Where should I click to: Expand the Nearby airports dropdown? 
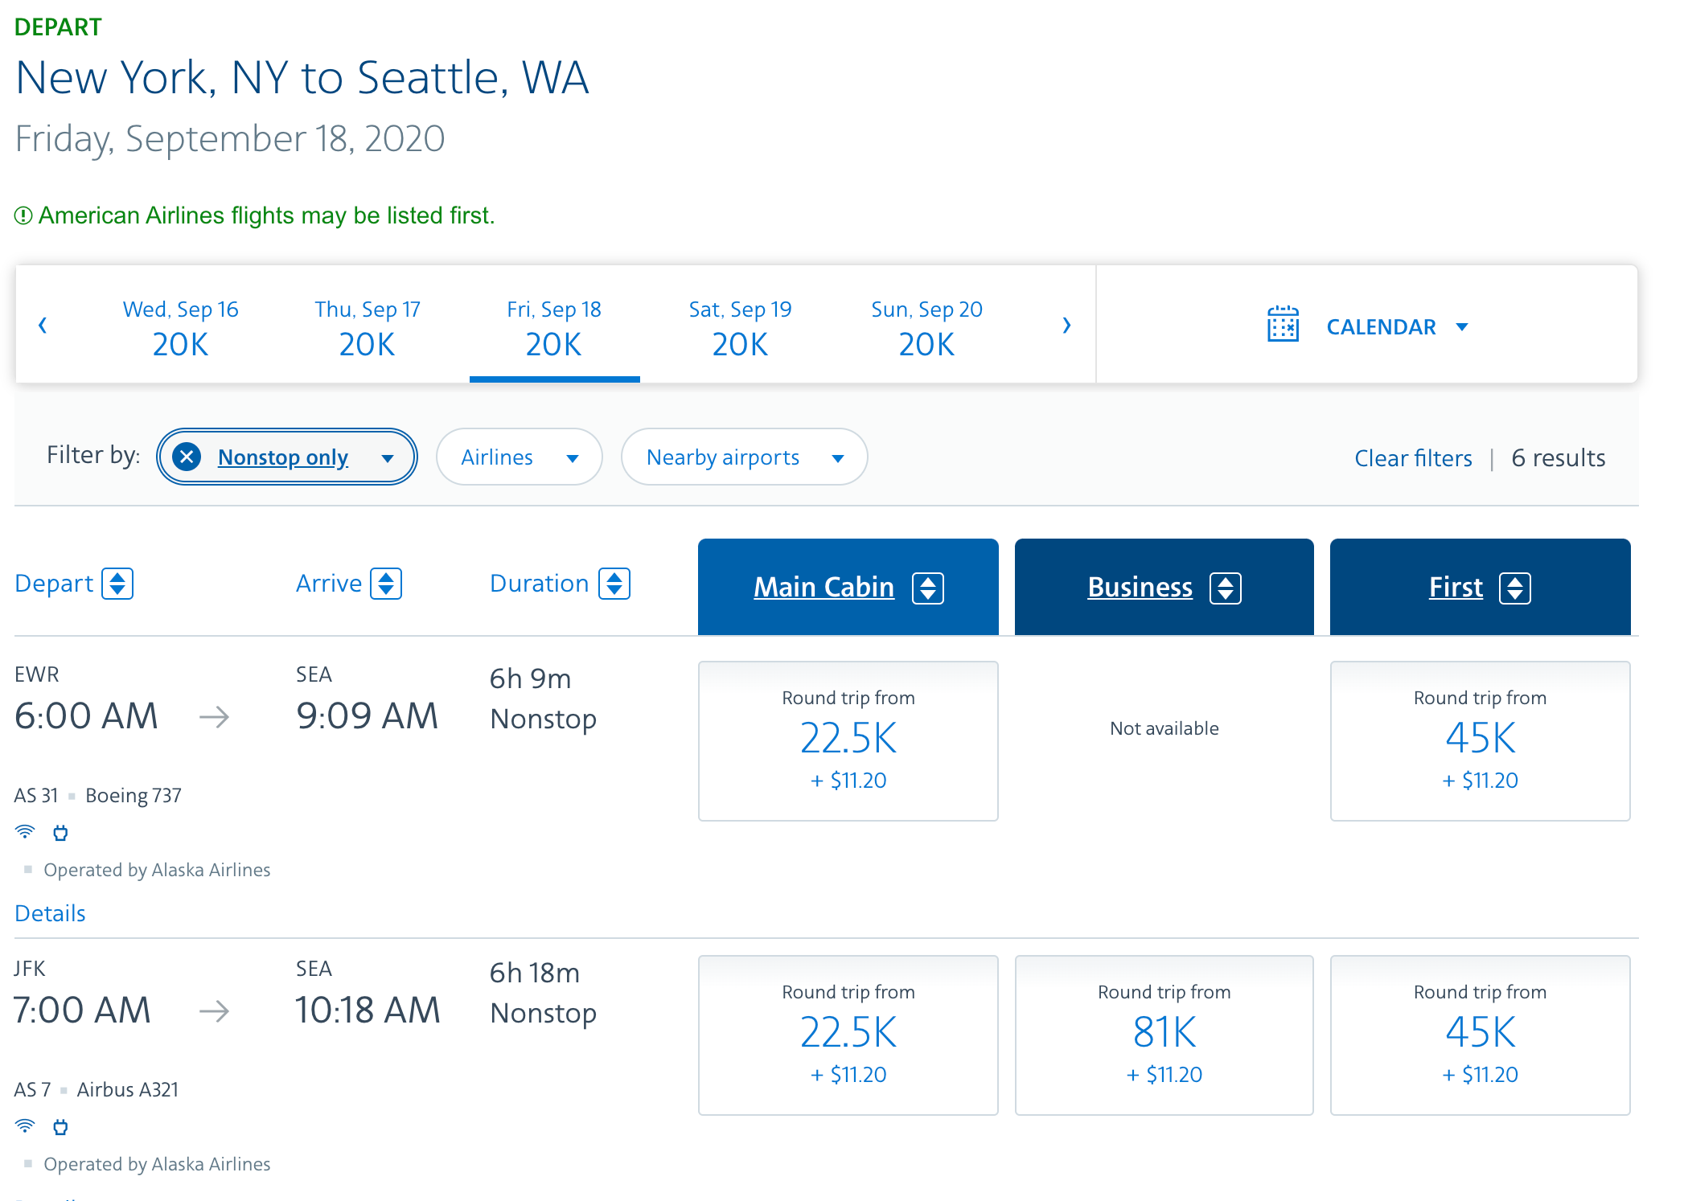744,457
